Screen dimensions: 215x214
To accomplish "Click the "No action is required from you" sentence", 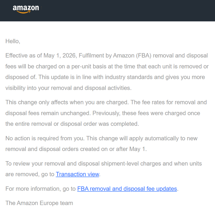I will click(45, 138).
